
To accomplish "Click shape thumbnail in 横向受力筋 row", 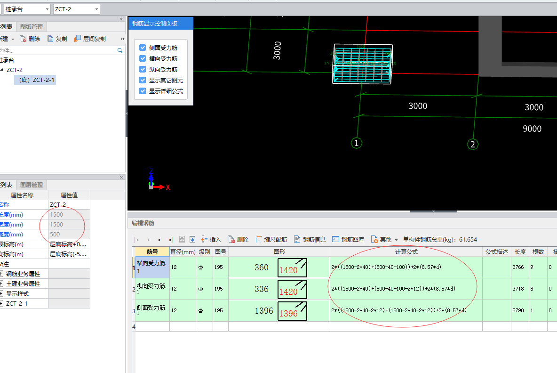I will [x=292, y=268].
